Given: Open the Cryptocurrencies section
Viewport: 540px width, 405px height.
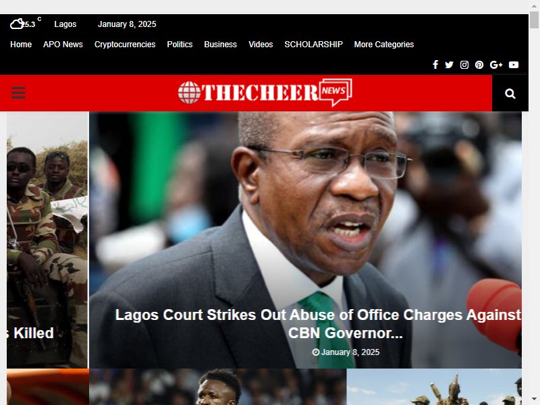Looking at the screenshot, I should pos(125,45).
